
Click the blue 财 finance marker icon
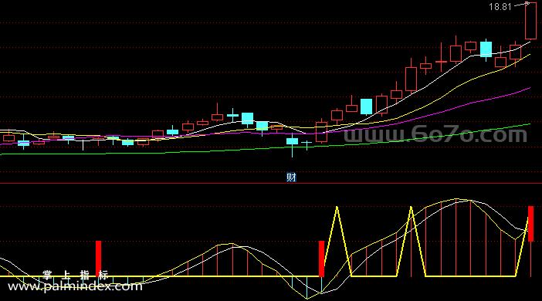[x=291, y=178]
